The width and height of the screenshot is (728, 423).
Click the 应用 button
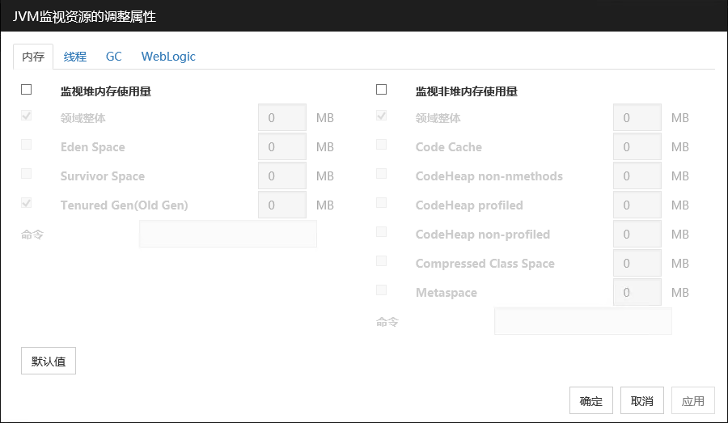(x=693, y=401)
